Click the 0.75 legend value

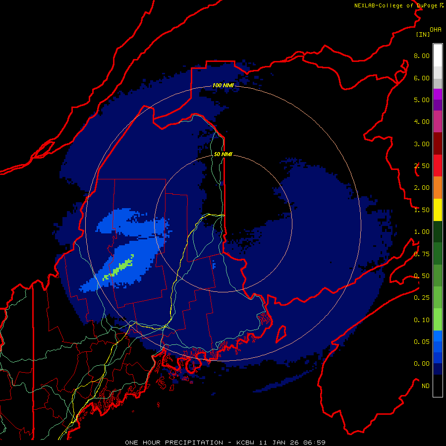point(422,254)
